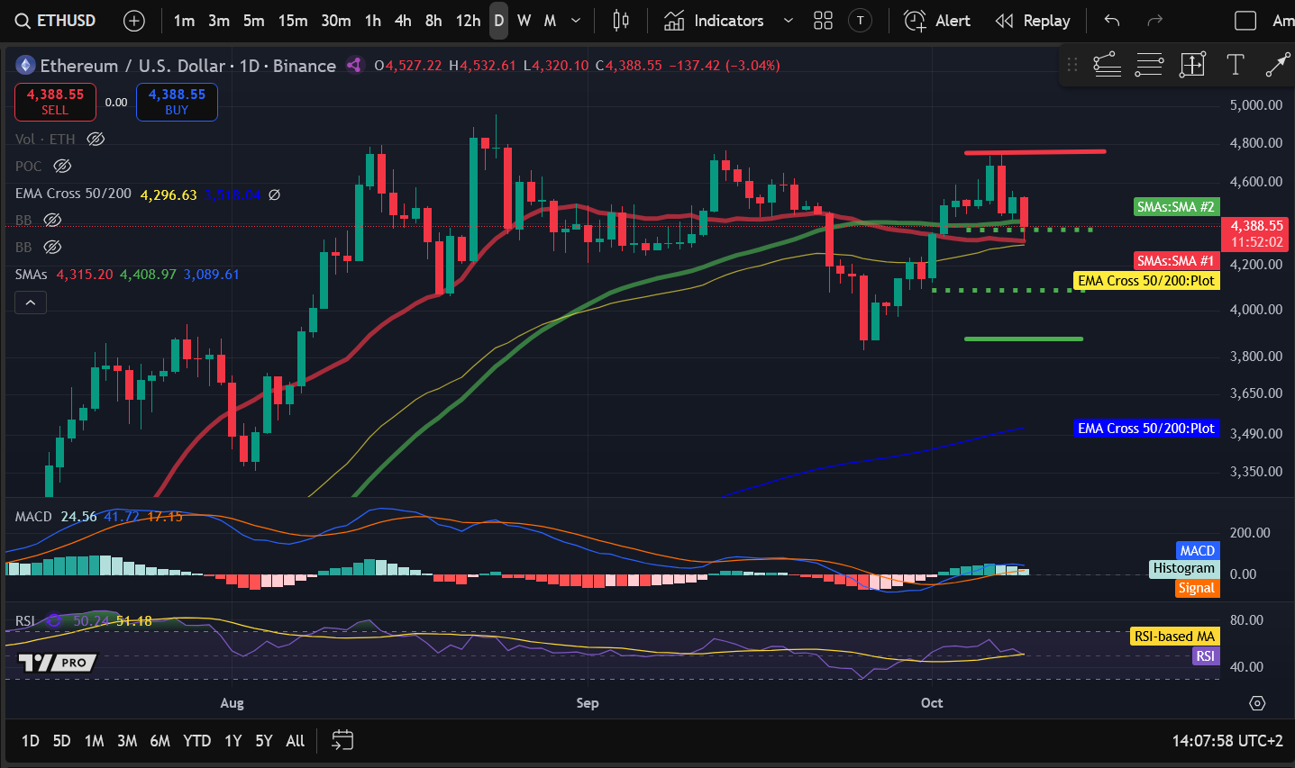Select the red resistance line above October candles
This screenshot has height=768, width=1295.
click(x=1035, y=152)
